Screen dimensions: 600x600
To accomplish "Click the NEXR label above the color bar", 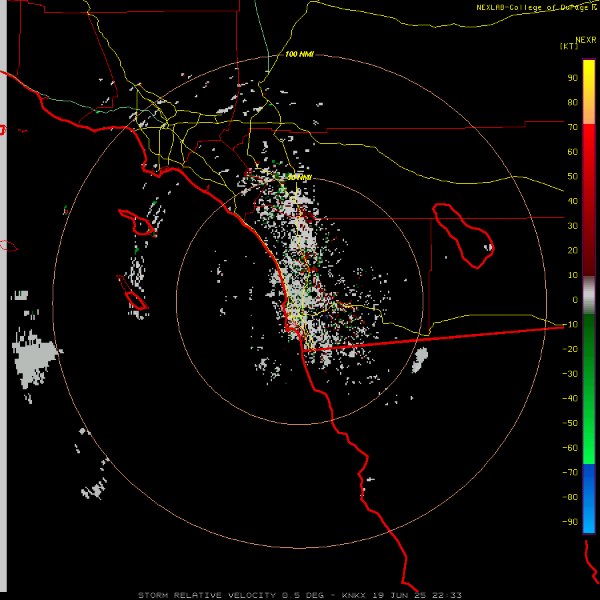I will [586, 40].
